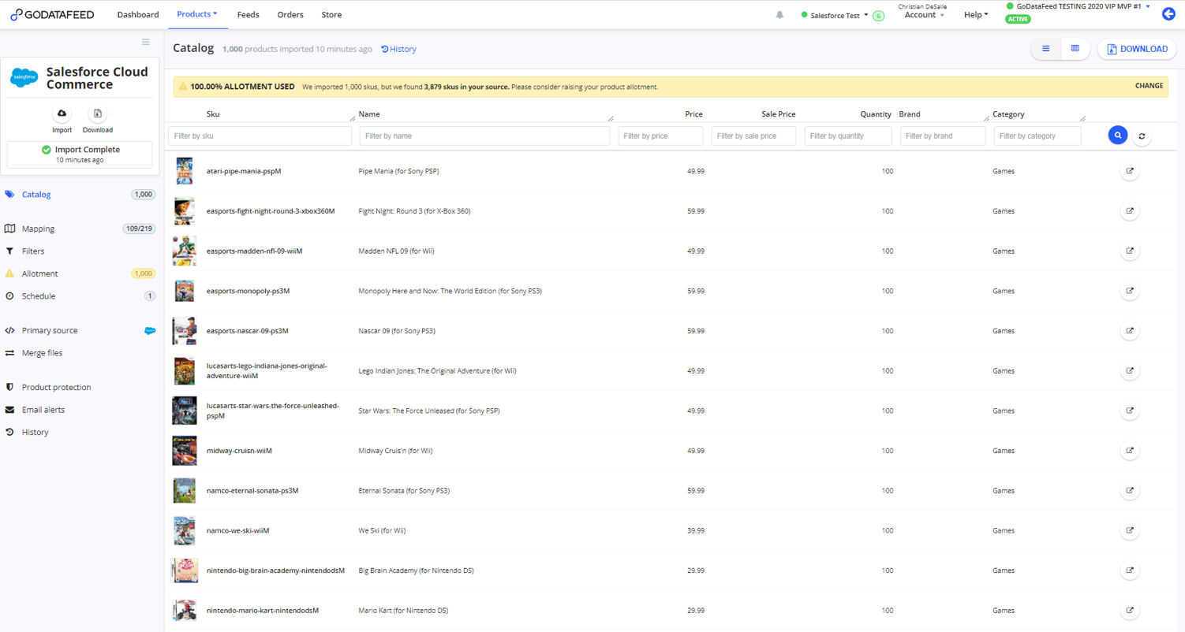The width and height of the screenshot is (1185, 632).
Task: Expand GoDataFeed TESTING 2020 account switcher
Action: pos(1078,6)
